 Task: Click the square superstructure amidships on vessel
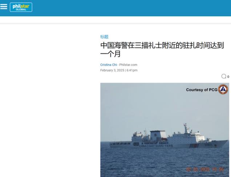(158, 136)
